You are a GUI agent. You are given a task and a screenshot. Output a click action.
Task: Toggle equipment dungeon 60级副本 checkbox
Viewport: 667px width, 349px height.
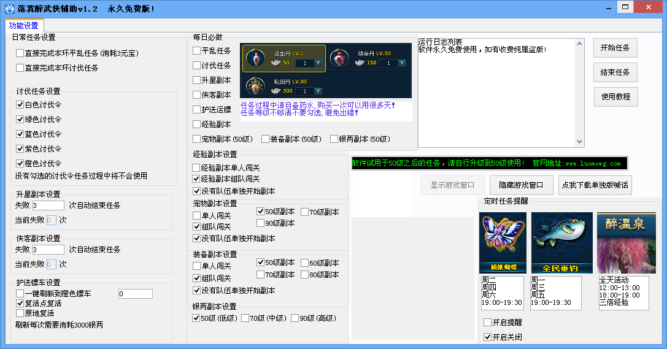click(304, 263)
